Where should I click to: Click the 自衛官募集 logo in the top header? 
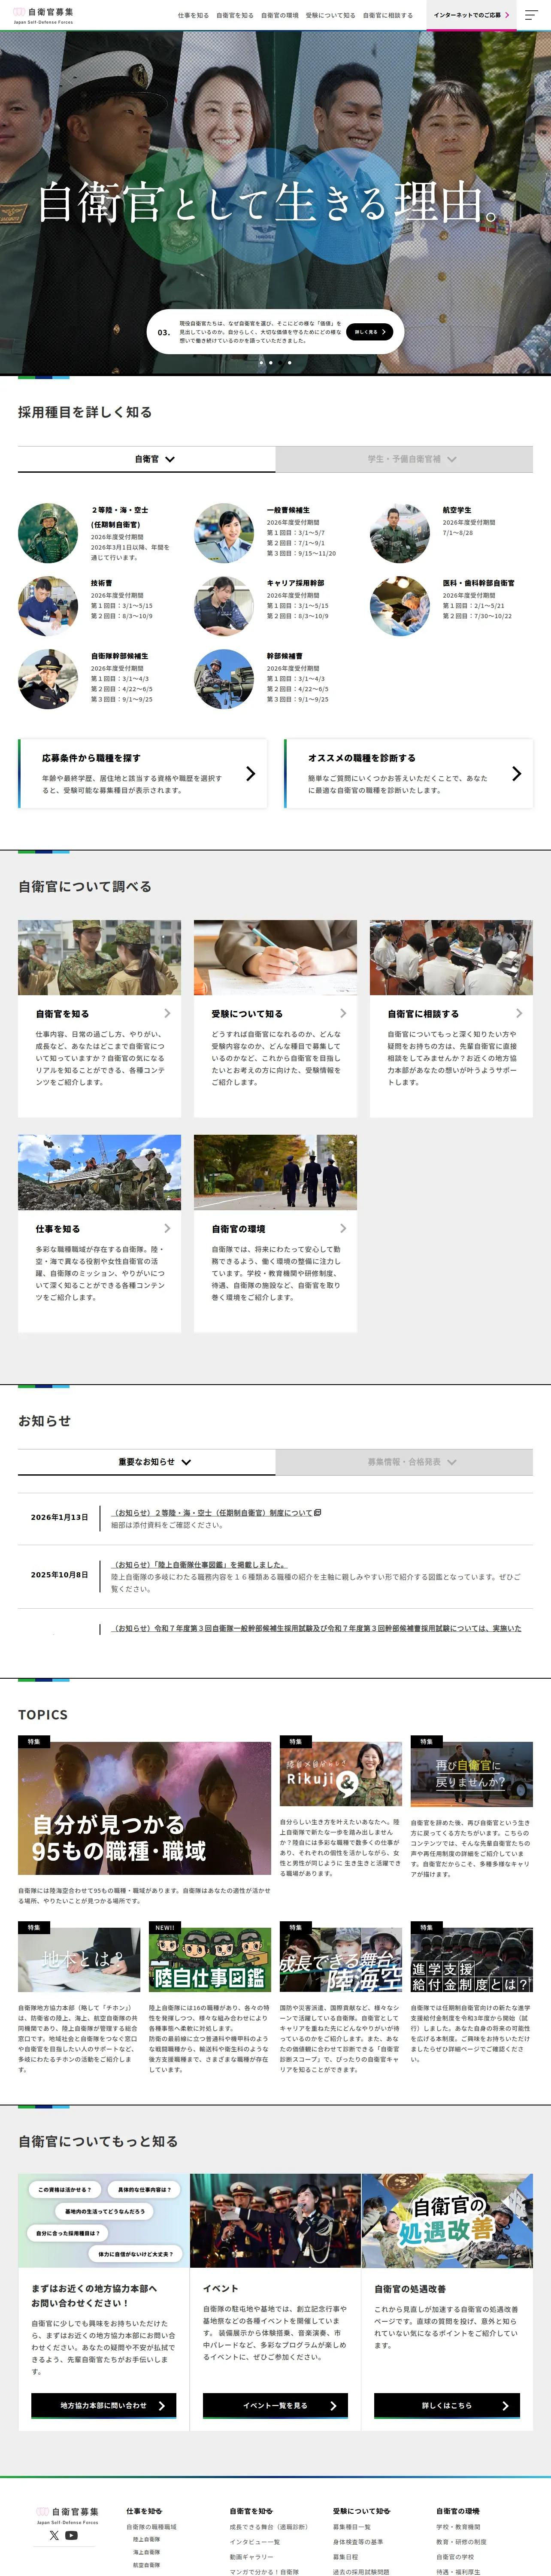tap(43, 15)
